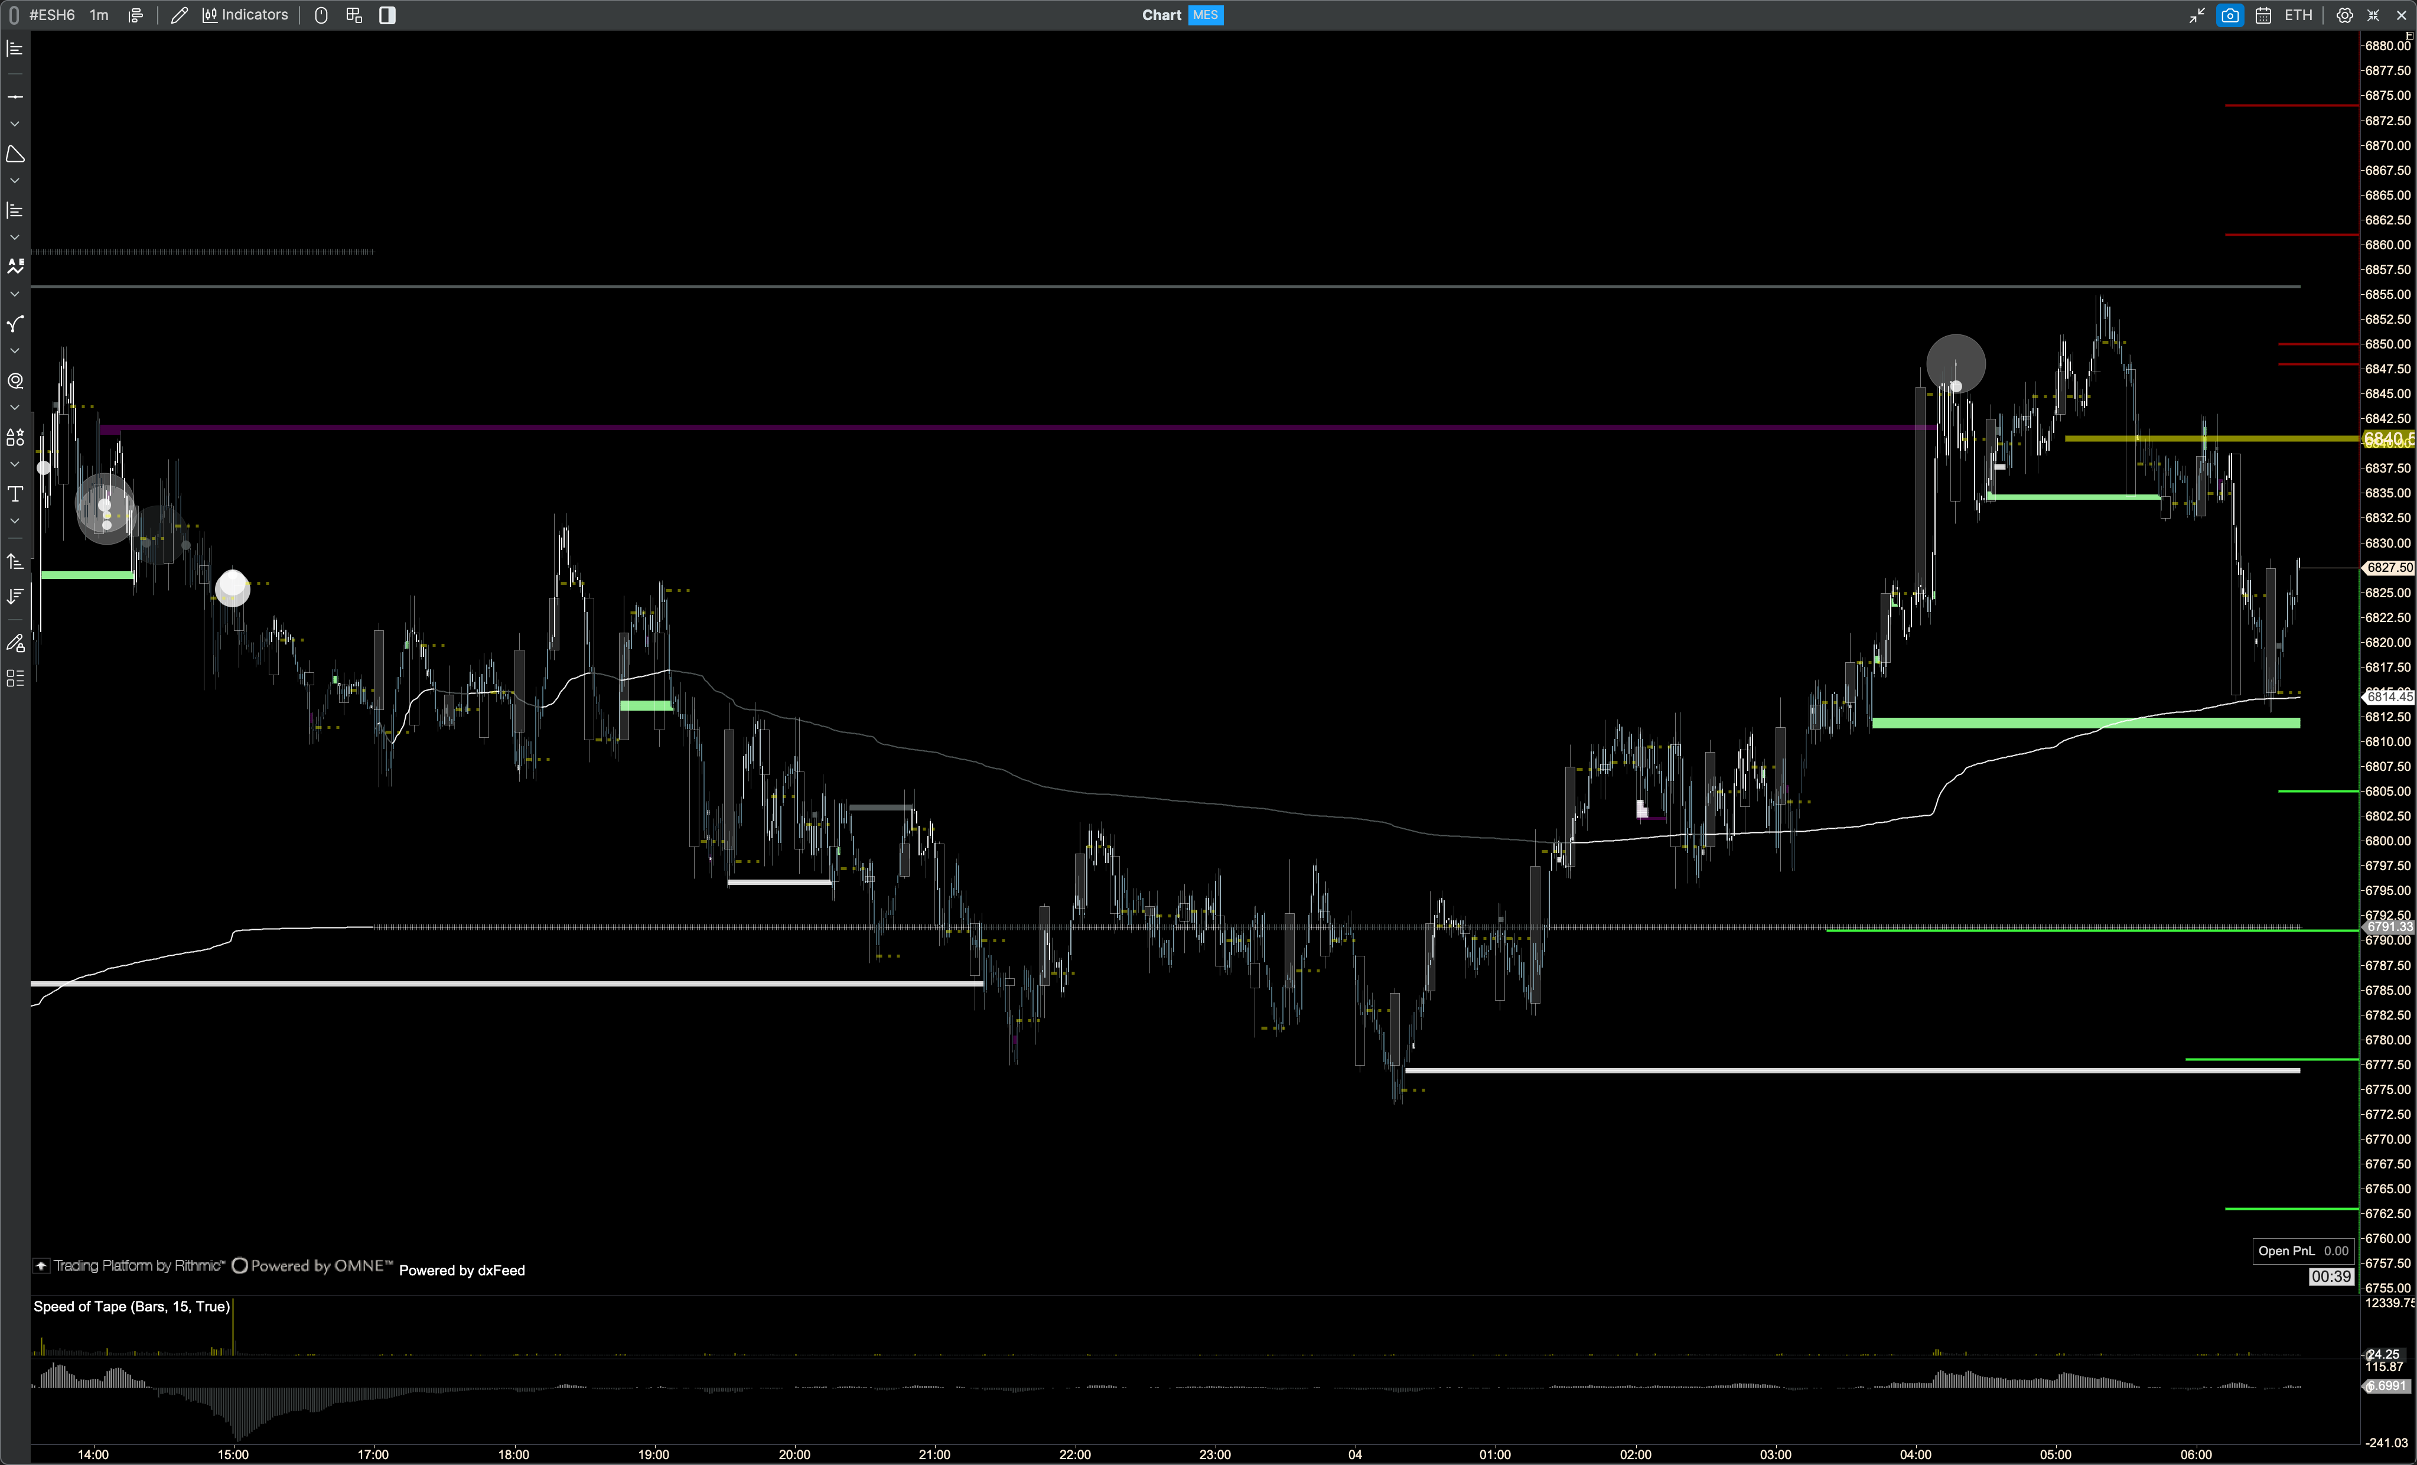Open the calendar date picker icon

[x=2263, y=15]
